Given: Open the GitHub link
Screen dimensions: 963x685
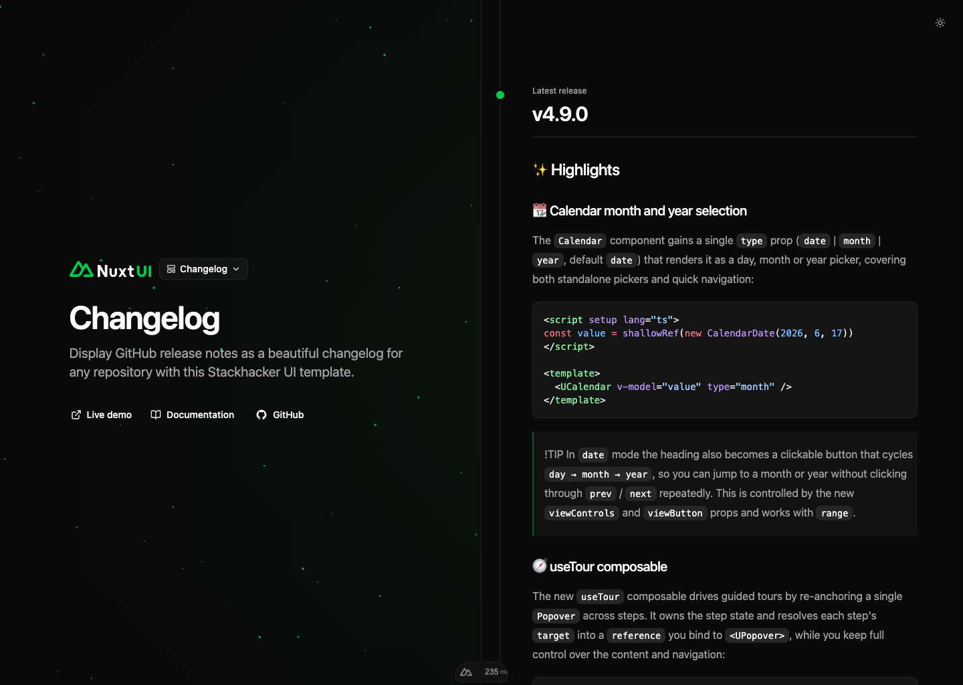Looking at the screenshot, I should [280, 415].
